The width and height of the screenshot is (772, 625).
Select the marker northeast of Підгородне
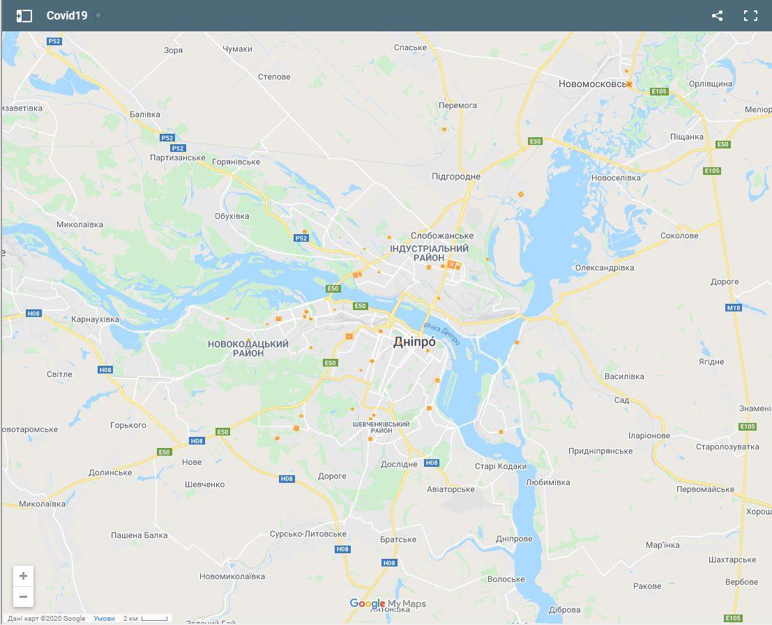[521, 194]
